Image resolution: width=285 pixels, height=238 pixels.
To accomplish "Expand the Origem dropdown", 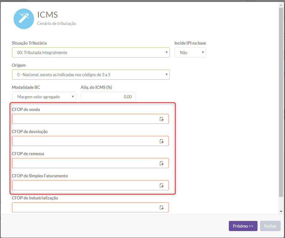I will point(91,75).
